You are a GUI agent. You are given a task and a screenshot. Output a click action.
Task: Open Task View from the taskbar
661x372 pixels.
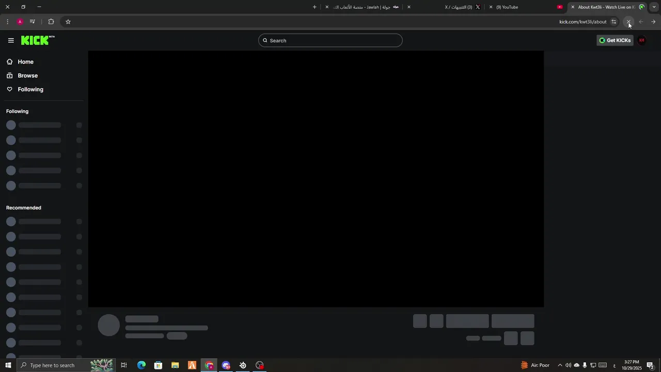coord(124,365)
